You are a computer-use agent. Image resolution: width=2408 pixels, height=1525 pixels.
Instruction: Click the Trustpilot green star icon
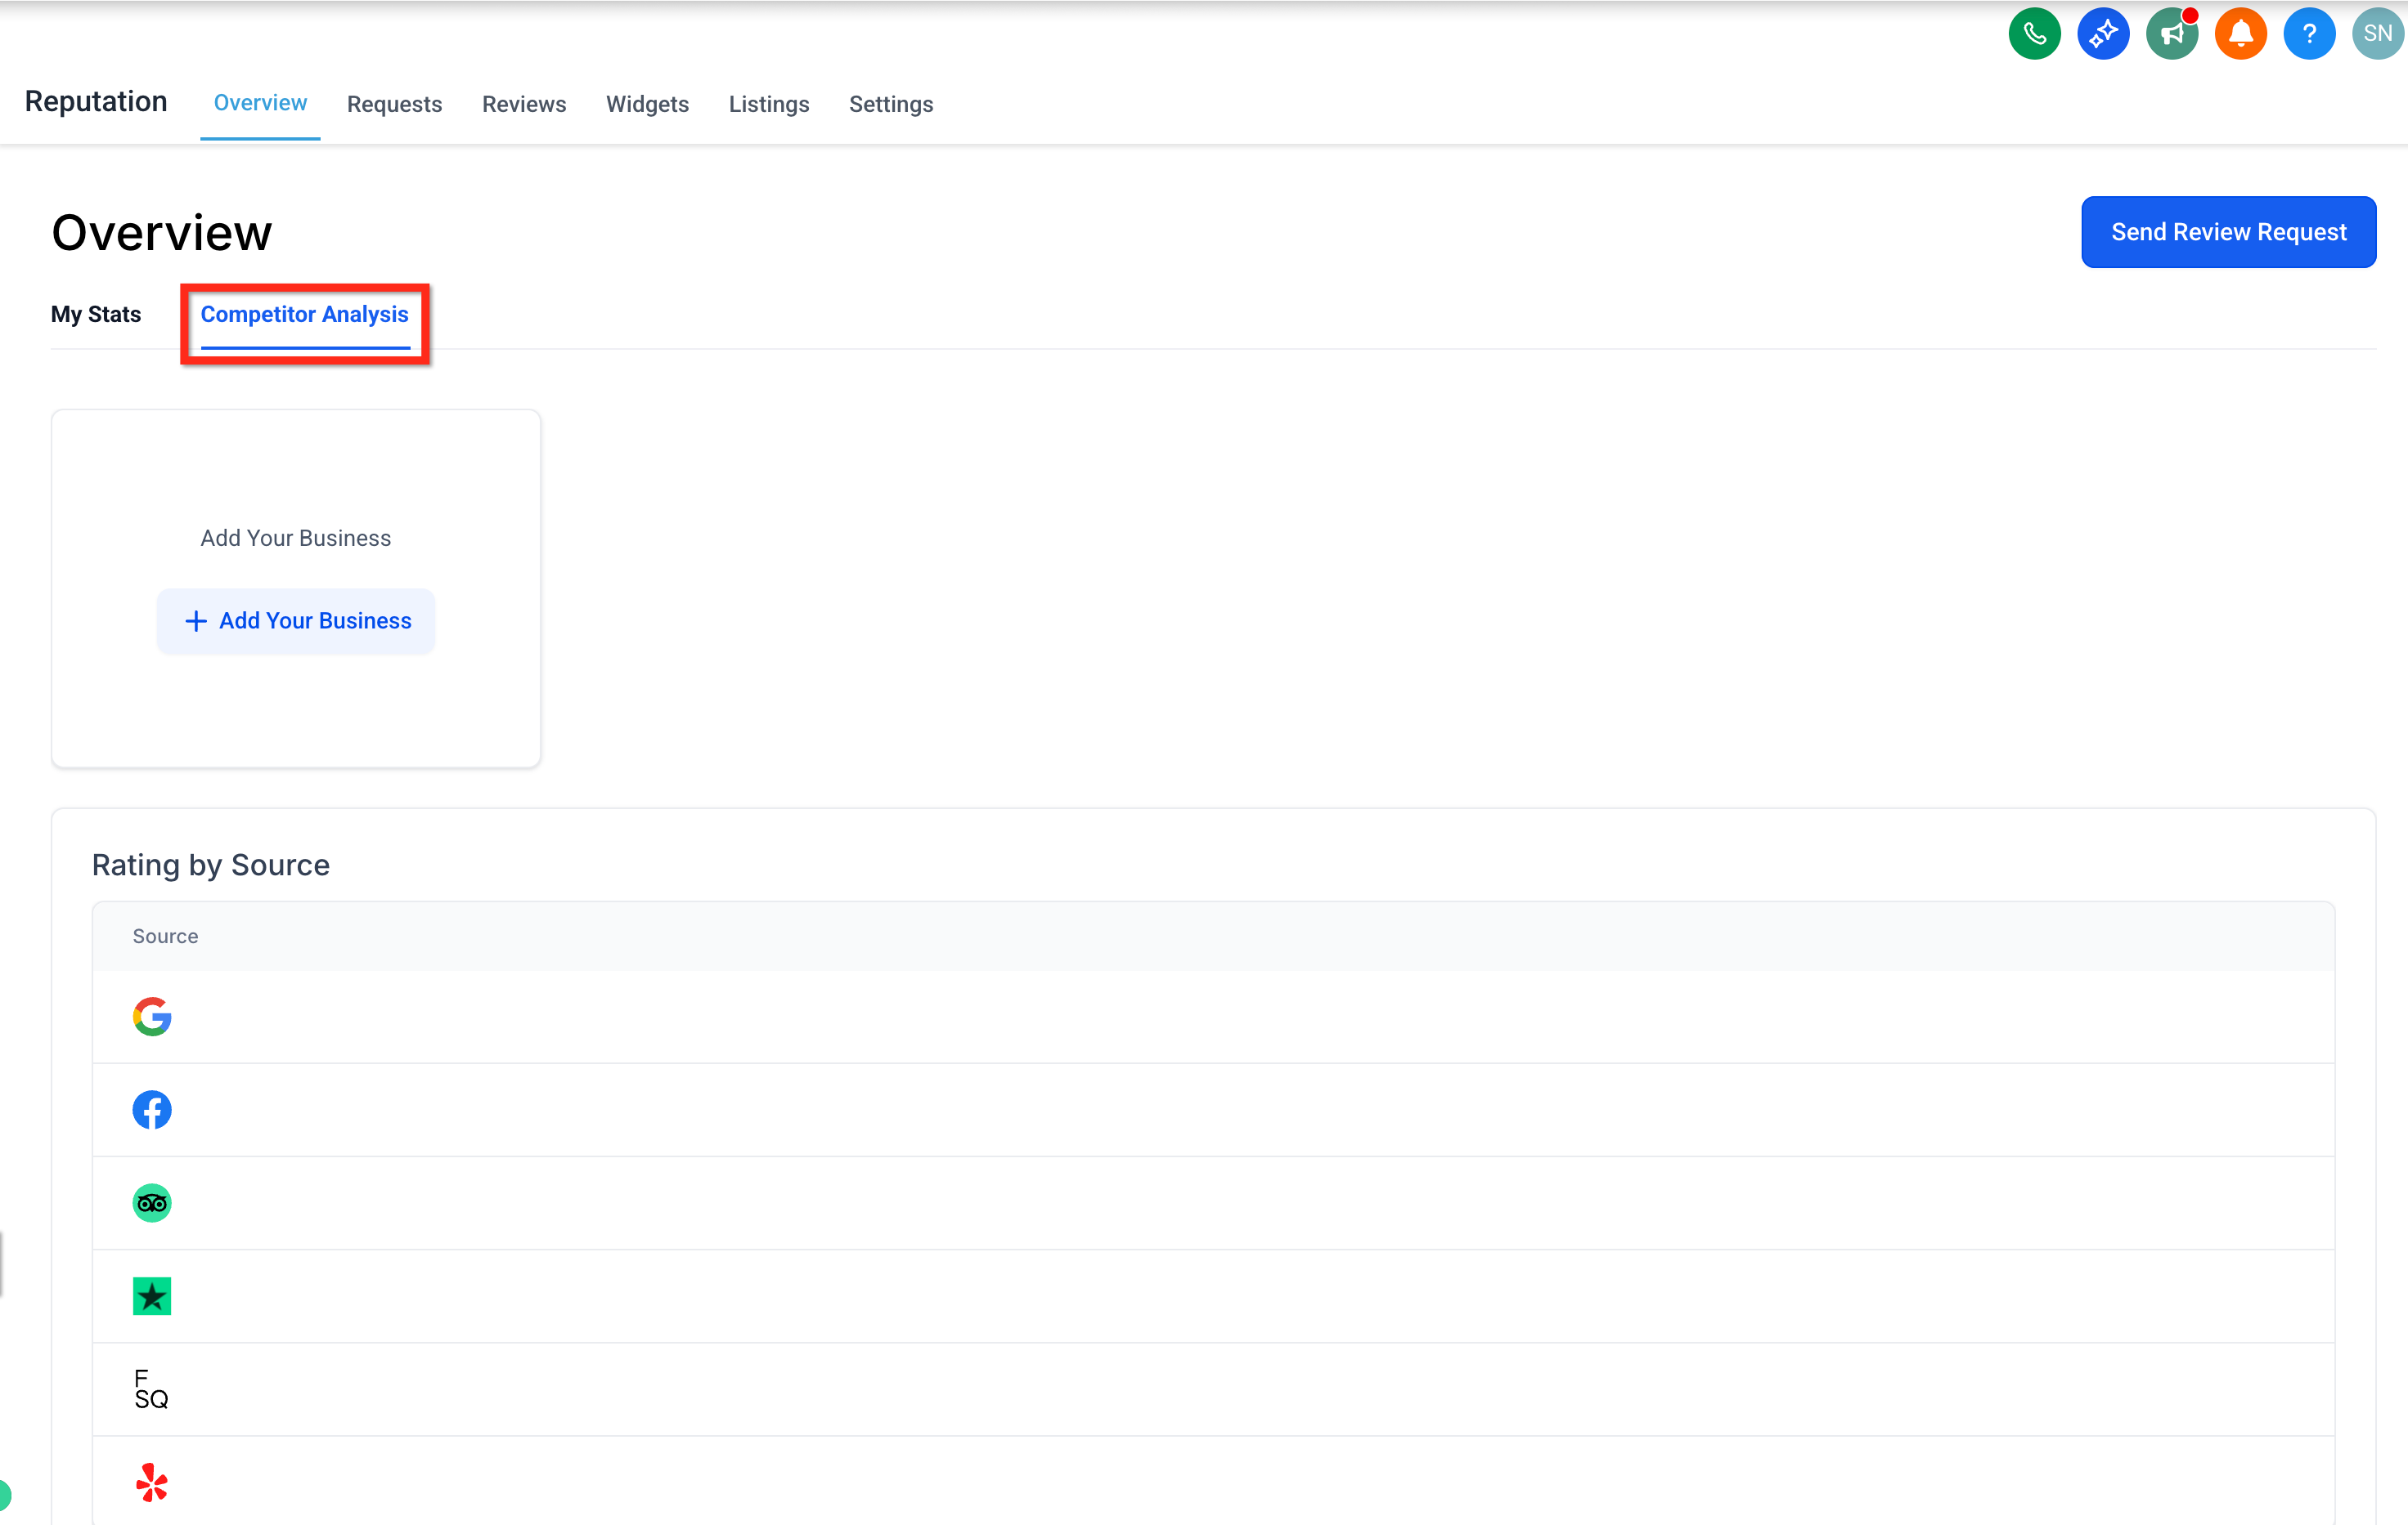[x=152, y=1296]
